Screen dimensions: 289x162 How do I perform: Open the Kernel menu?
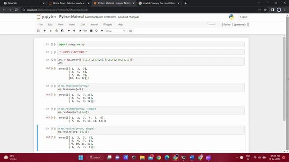[94, 24]
